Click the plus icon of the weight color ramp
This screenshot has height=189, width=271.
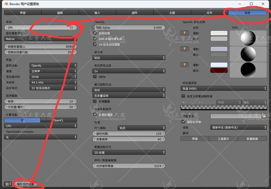coord(184,102)
